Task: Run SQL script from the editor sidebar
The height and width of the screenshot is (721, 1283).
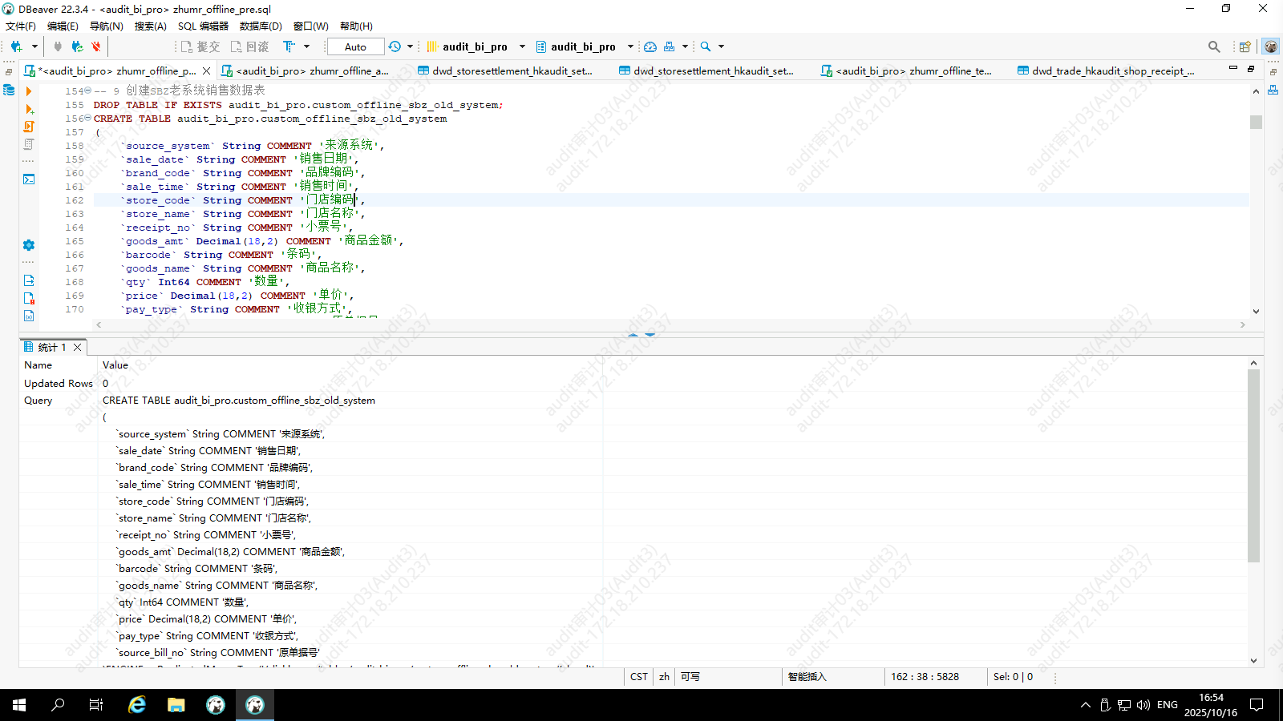Action: [x=29, y=127]
